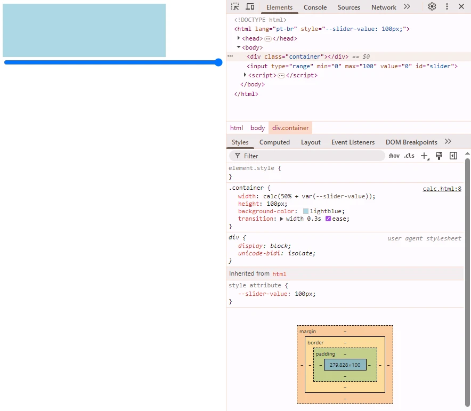Show more style pane tabs chevron

[448, 141]
